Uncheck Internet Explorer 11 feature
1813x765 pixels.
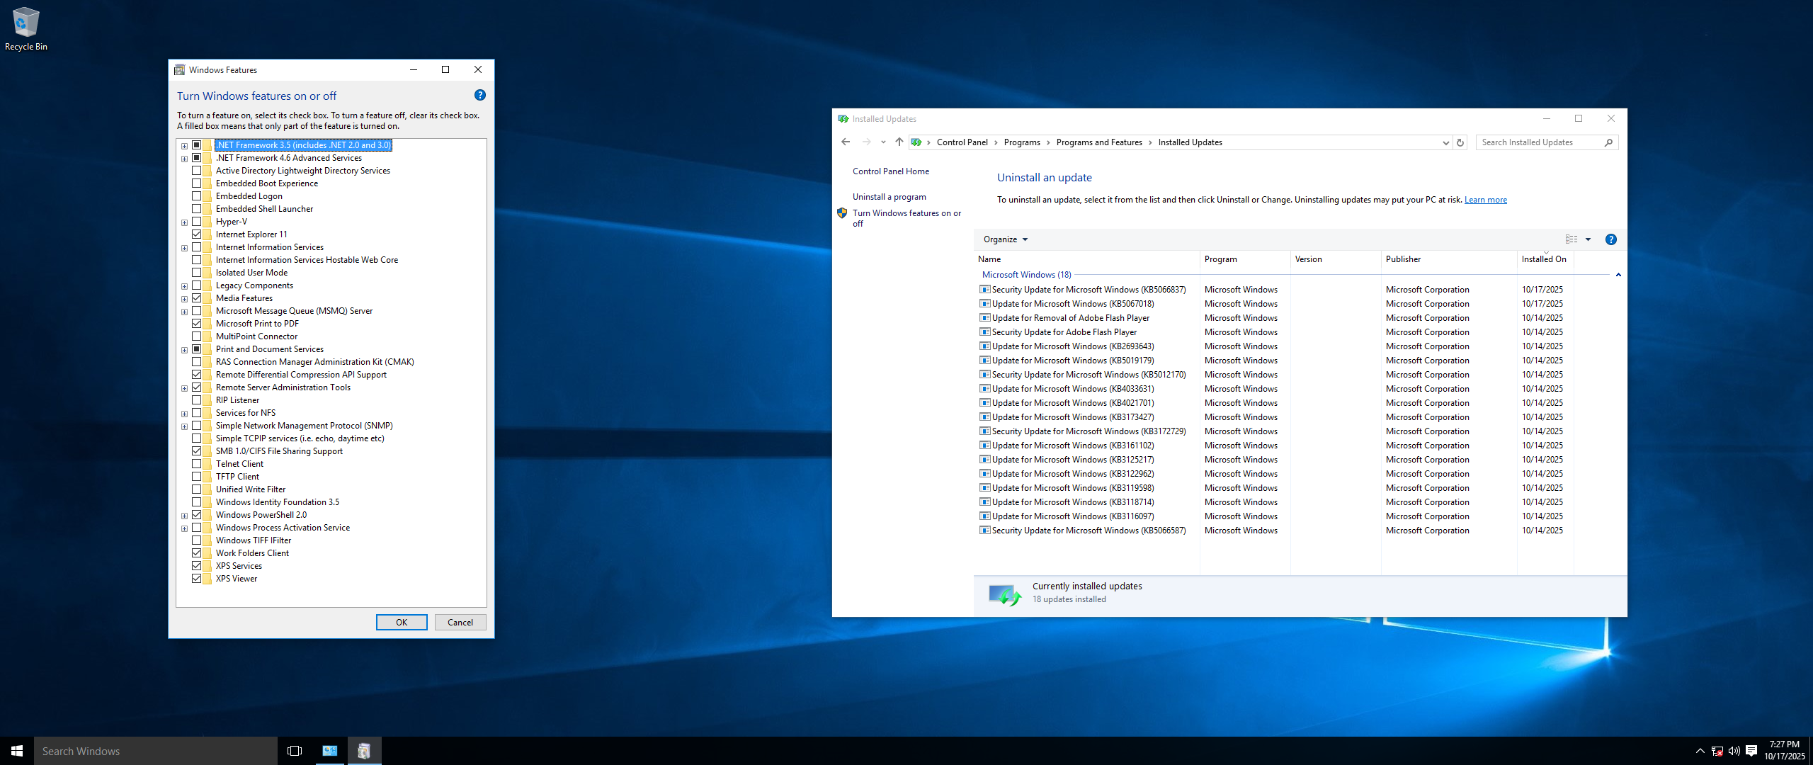[x=197, y=234]
